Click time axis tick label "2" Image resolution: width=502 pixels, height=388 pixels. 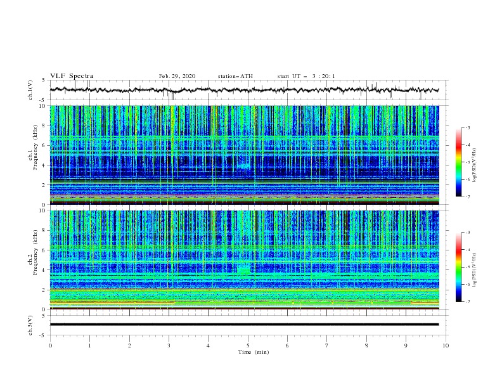coord(129,346)
